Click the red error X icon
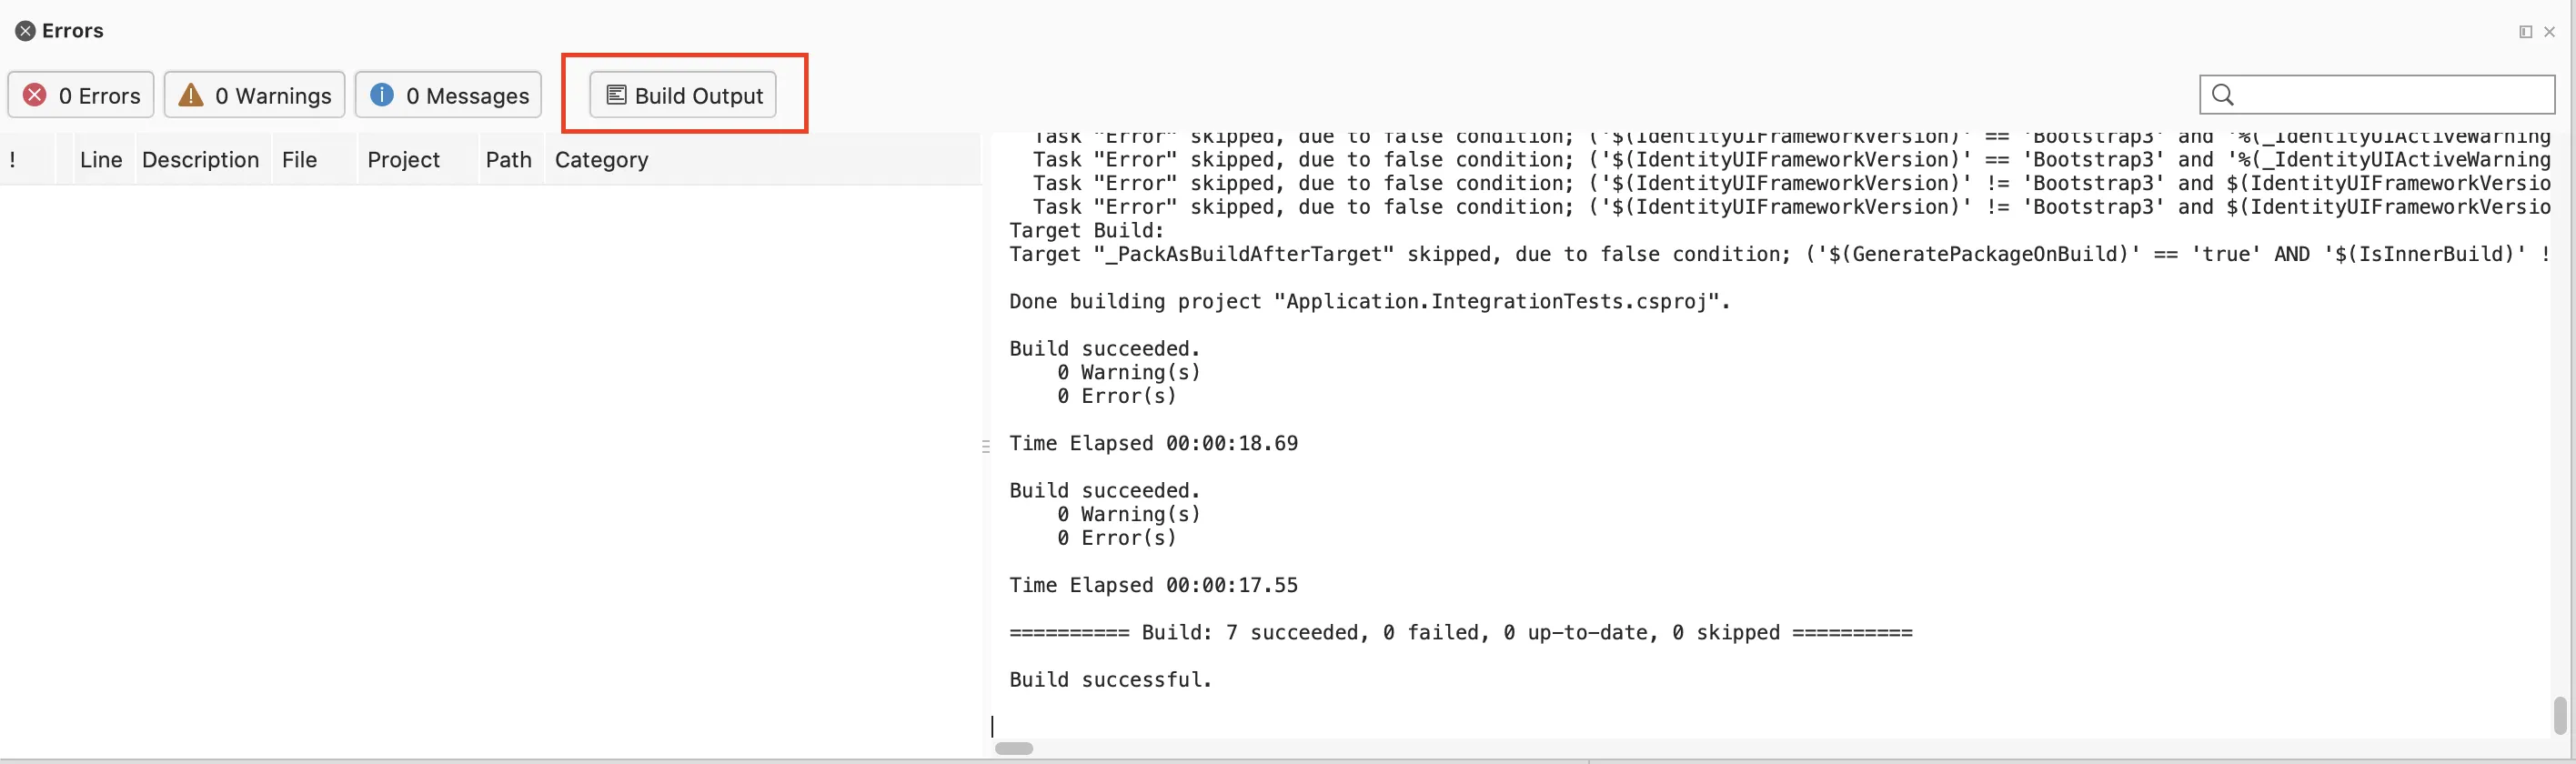This screenshot has width=2576, height=764. click(35, 95)
